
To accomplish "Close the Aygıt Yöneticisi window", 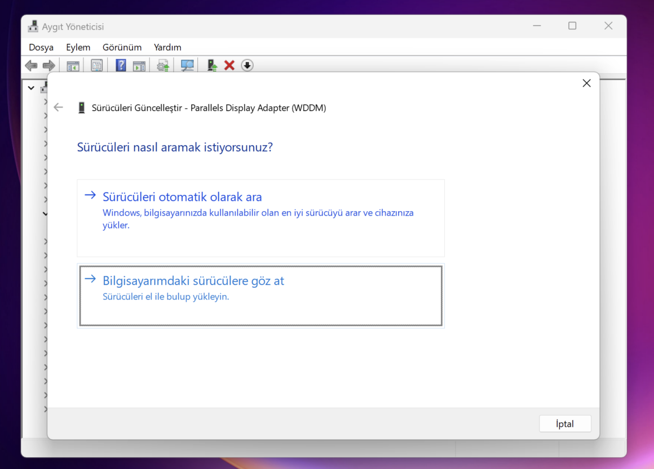I will (608, 26).
